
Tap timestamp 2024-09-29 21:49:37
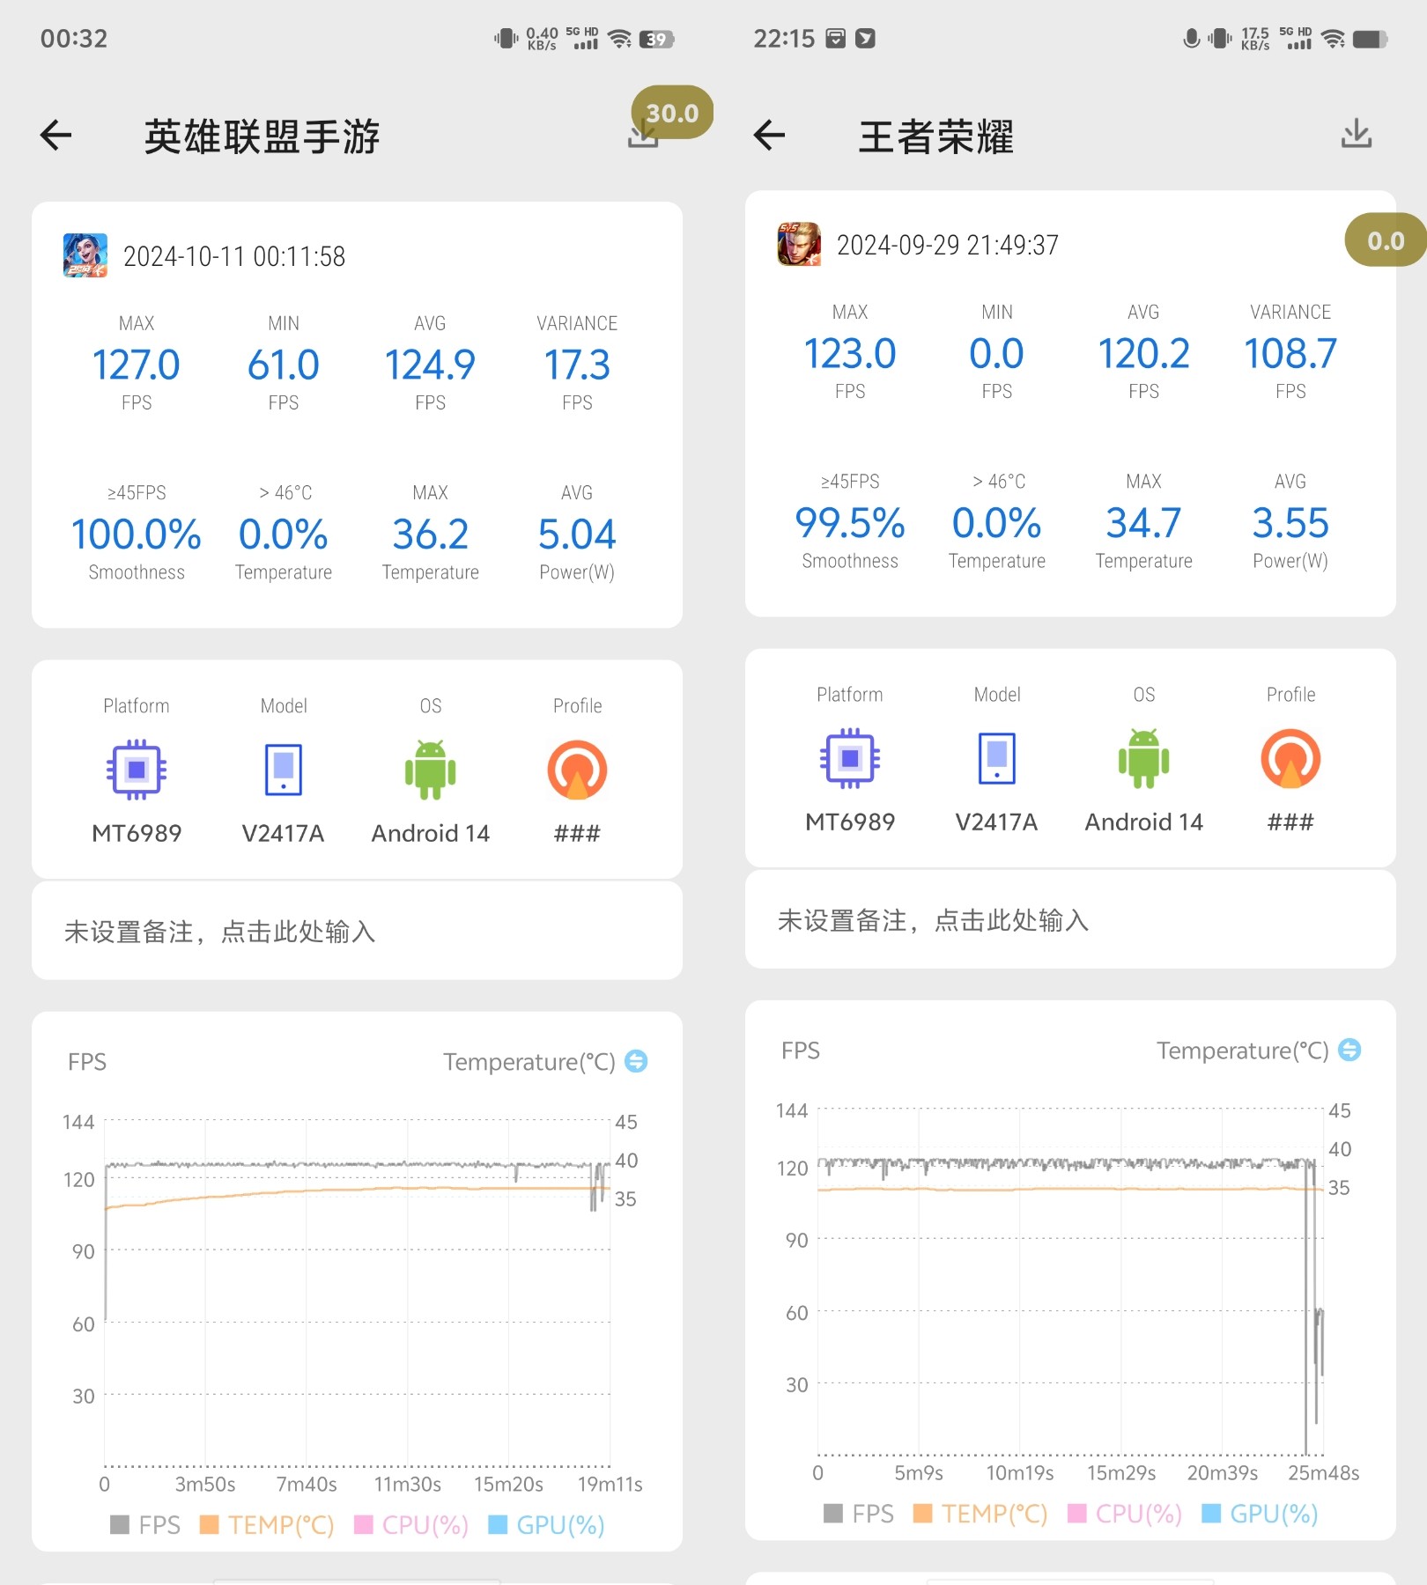[x=948, y=245]
